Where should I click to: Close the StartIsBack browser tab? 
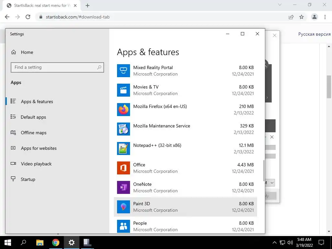pos(75,6)
